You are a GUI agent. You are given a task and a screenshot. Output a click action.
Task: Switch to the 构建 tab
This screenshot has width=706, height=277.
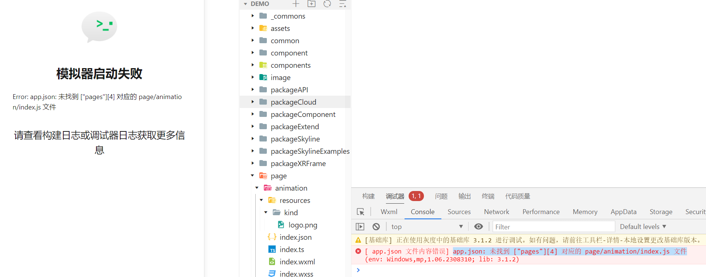[x=368, y=196]
